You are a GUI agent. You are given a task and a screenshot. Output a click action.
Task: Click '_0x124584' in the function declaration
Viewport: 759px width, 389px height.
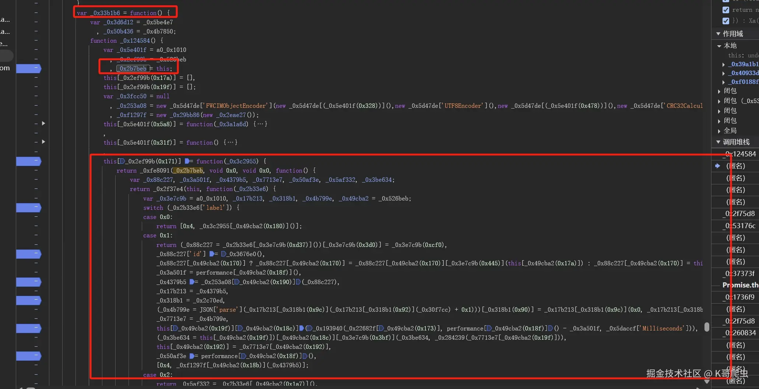(135, 40)
